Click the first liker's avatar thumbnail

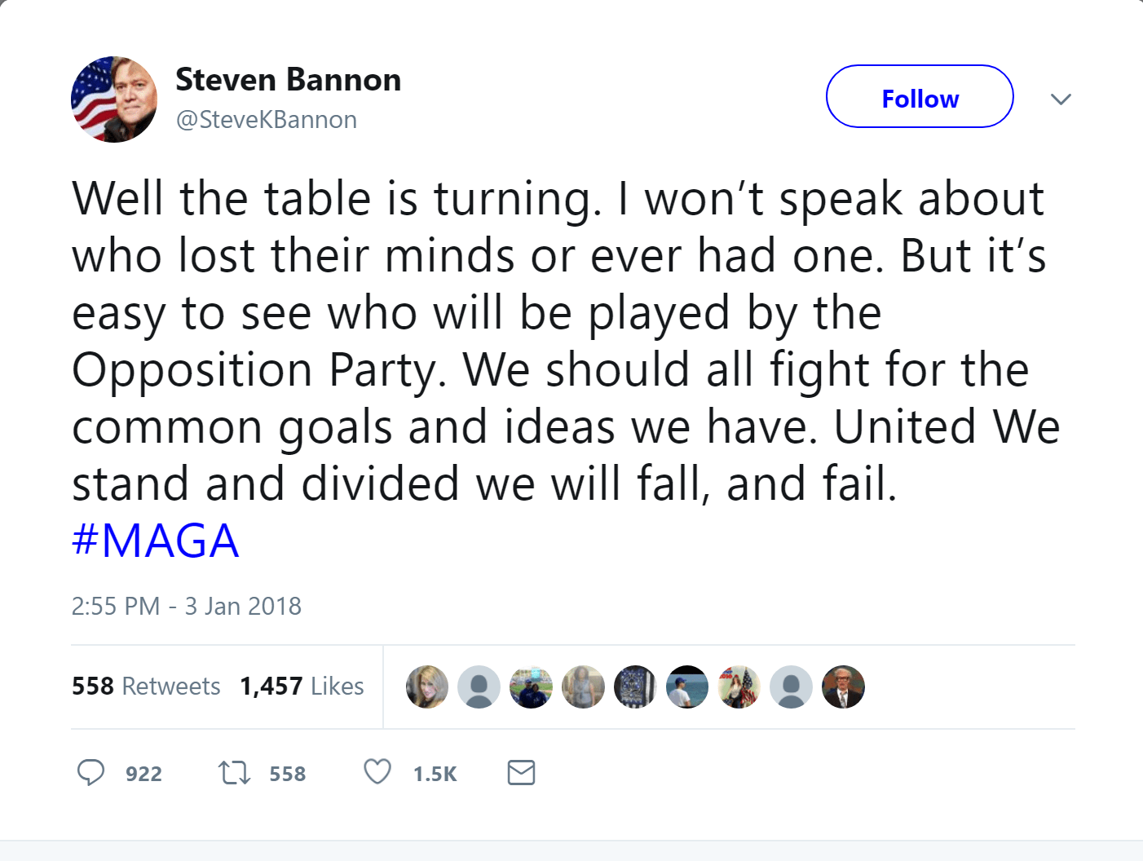426,687
